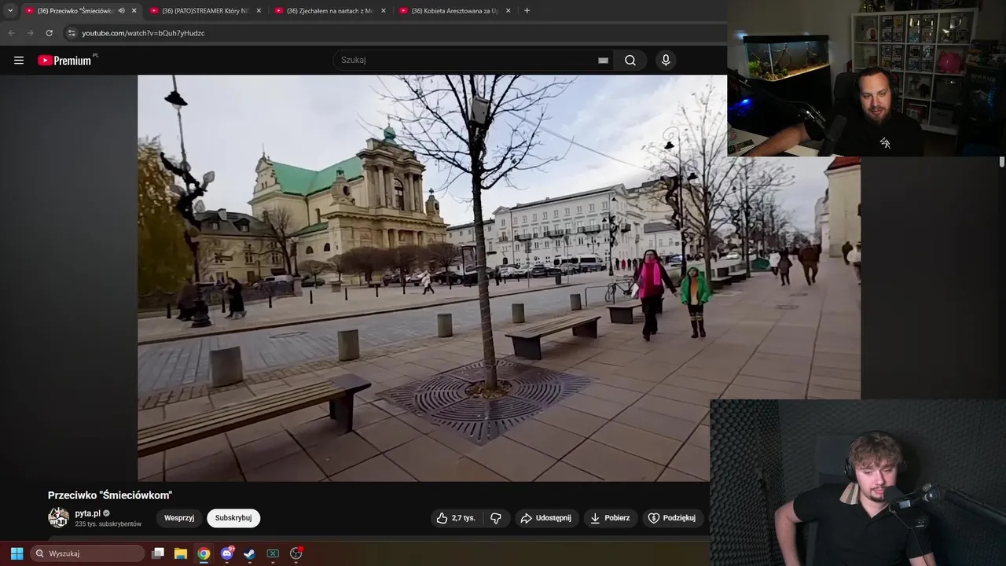This screenshot has height=566, width=1006.
Task: Click the page vertical scrollbar thumb
Action: coord(1001,162)
